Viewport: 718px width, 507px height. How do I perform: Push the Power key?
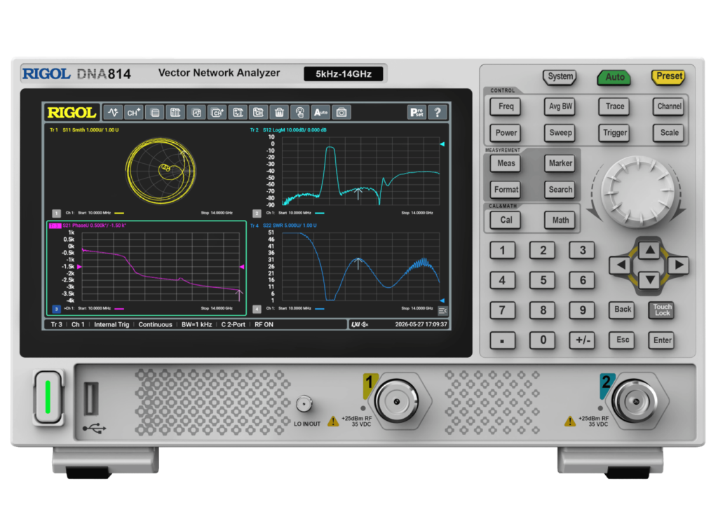(506, 132)
